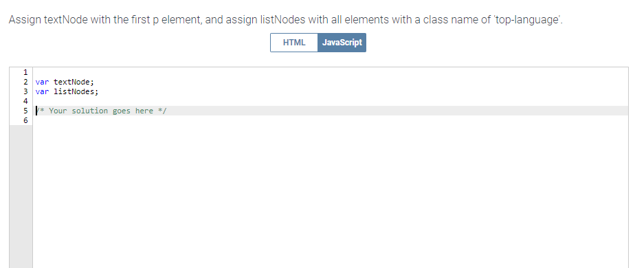The width and height of the screenshot is (635, 268).
Task: Switch to the HTML tab
Action: point(294,43)
